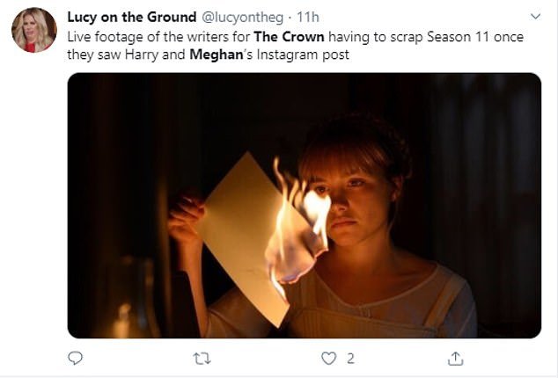Open Lucy on the Ground's profile picture
Image resolution: width=558 pixels, height=378 pixels.
pyautogui.click(x=33, y=30)
